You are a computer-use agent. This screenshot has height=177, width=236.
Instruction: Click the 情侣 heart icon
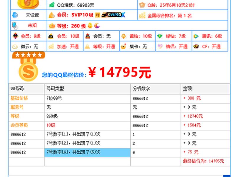coord(160,46)
